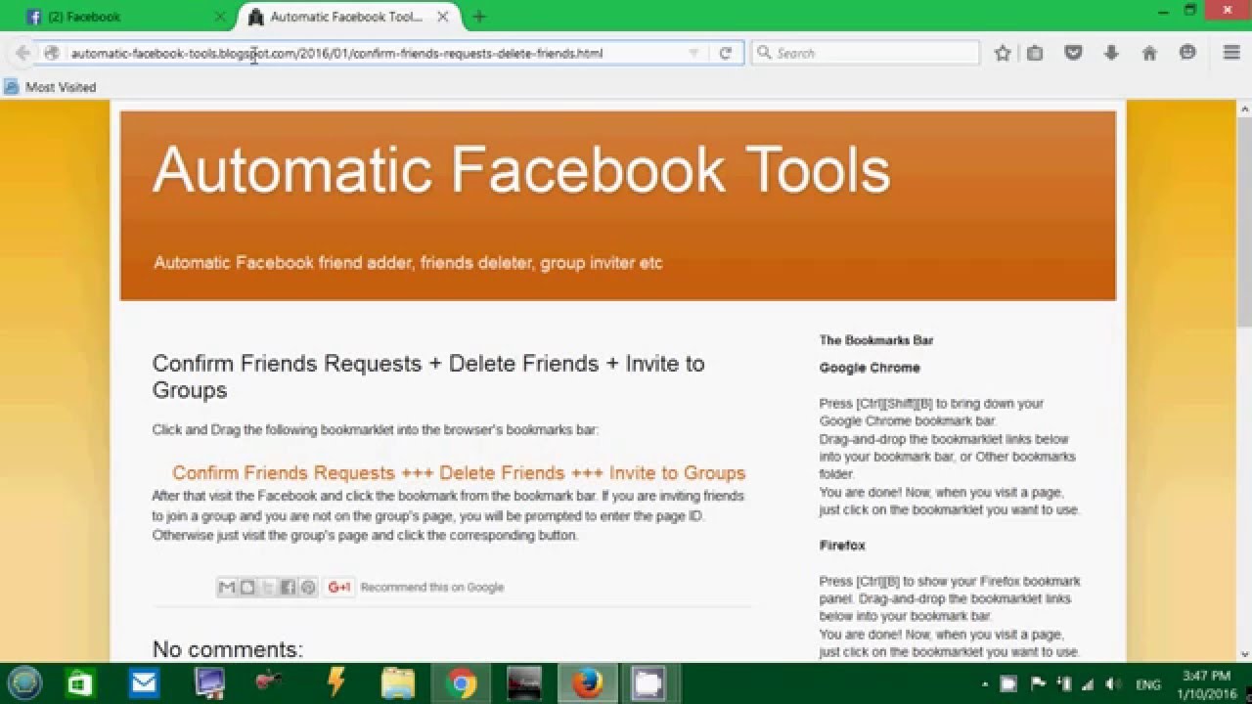The image size is (1252, 704).
Task: Open a new tab with plus button
Action: click(478, 17)
